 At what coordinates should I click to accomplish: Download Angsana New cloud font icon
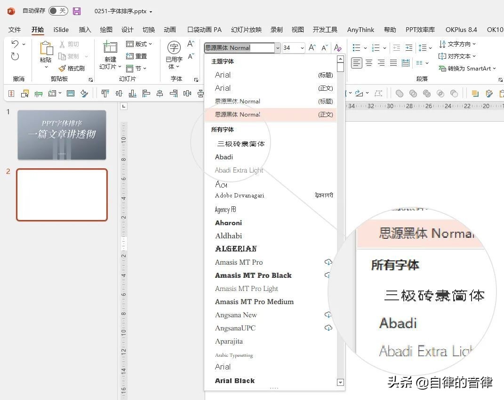pyautogui.click(x=328, y=314)
